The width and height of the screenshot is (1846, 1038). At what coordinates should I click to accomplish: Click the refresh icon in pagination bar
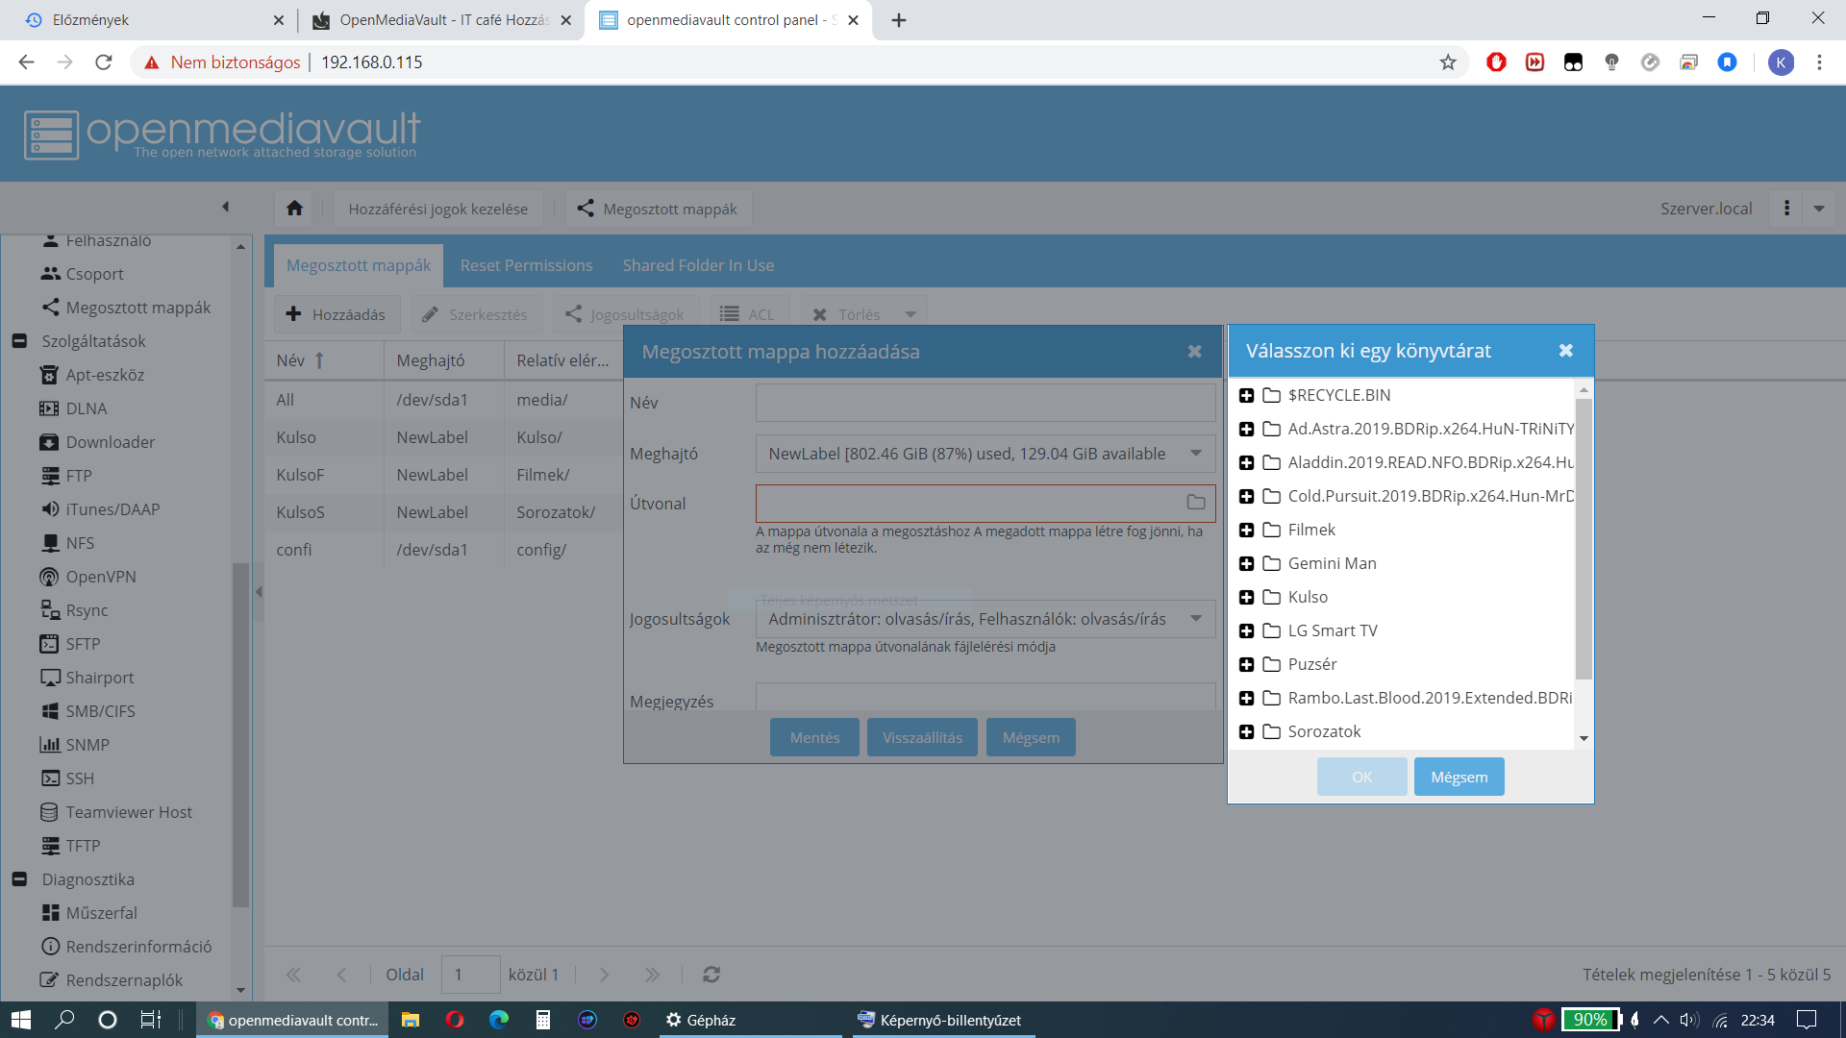[711, 975]
